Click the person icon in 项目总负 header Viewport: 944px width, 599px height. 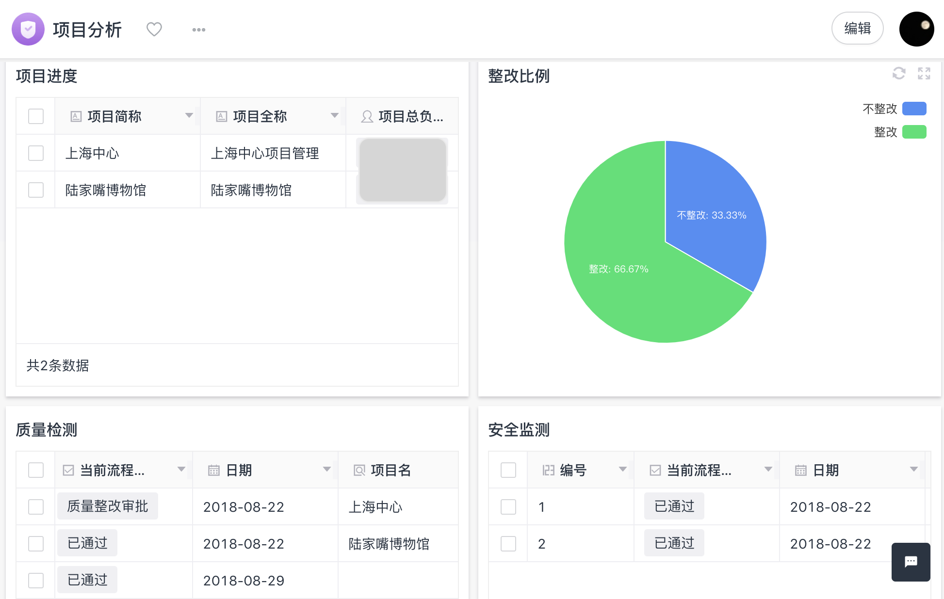click(367, 116)
